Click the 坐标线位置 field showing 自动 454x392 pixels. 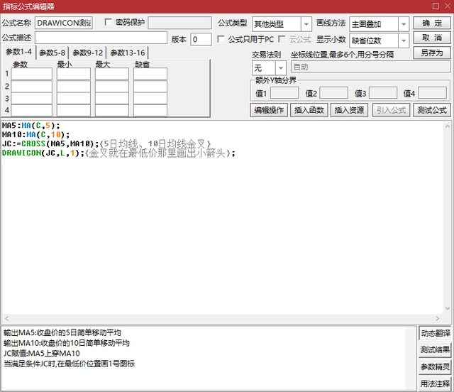coord(370,67)
